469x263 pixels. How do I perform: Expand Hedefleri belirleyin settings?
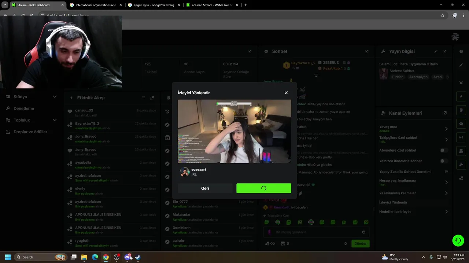coord(446,211)
